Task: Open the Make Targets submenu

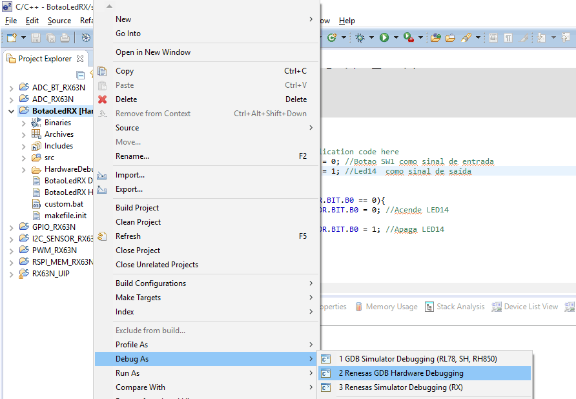Action: pos(207,298)
